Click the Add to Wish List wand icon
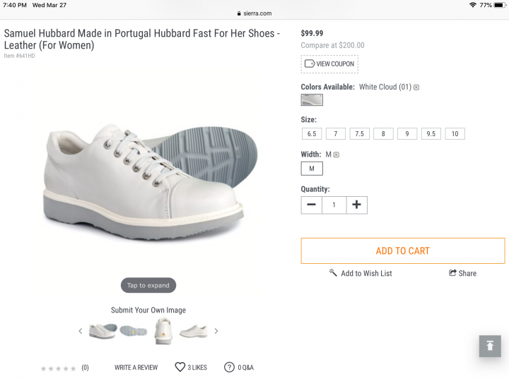 coord(333,273)
